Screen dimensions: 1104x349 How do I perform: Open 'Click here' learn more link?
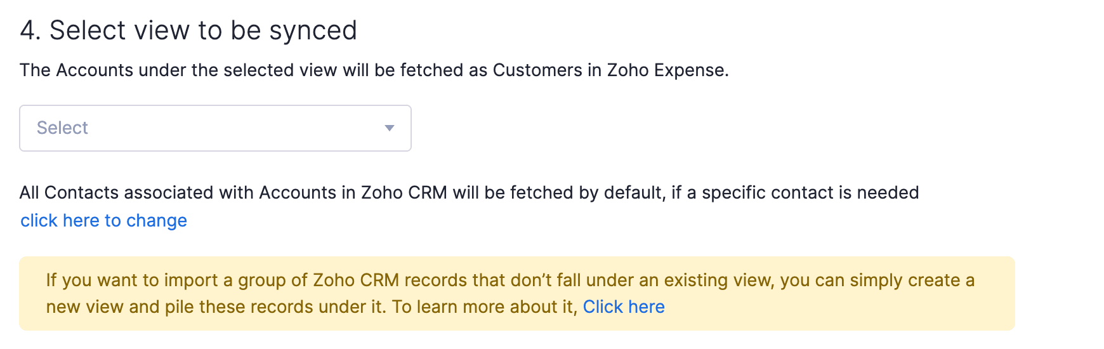click(x=623, y=307)
